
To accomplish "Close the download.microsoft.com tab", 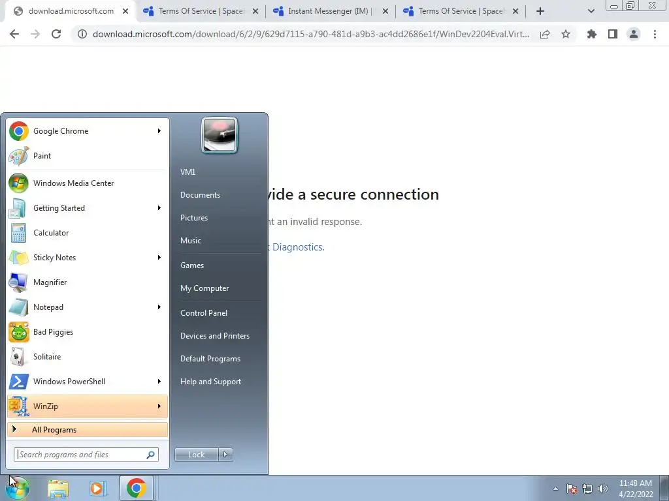I will pos(125,12).
